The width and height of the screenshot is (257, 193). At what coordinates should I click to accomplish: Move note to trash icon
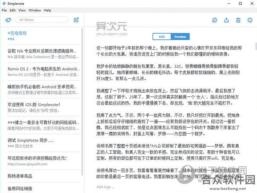click(x=238, y=20)
